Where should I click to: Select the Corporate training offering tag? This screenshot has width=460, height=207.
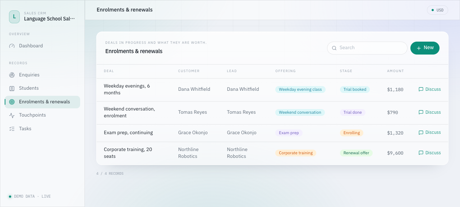pyautogui.click(x=296, y=153)
